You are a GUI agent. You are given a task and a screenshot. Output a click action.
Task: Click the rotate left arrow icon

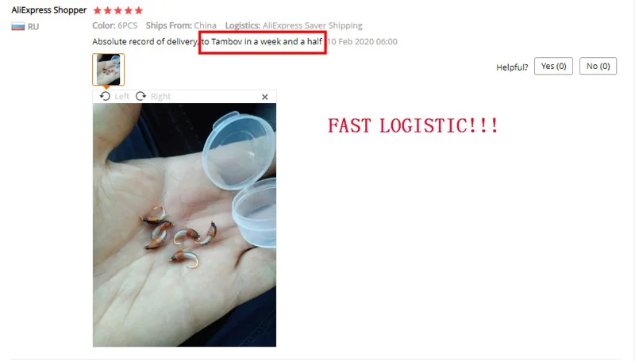[105, 96]
